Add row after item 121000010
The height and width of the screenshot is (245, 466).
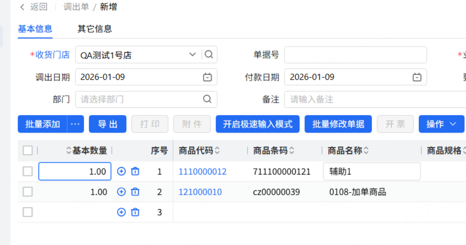[x=121, y=192]
